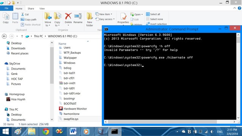Click the Copy icon in ribbon
The height and width of the screenshot is (136, 242).
point(6,16)
